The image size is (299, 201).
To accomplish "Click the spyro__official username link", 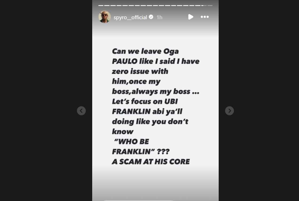I will [130, 17].
